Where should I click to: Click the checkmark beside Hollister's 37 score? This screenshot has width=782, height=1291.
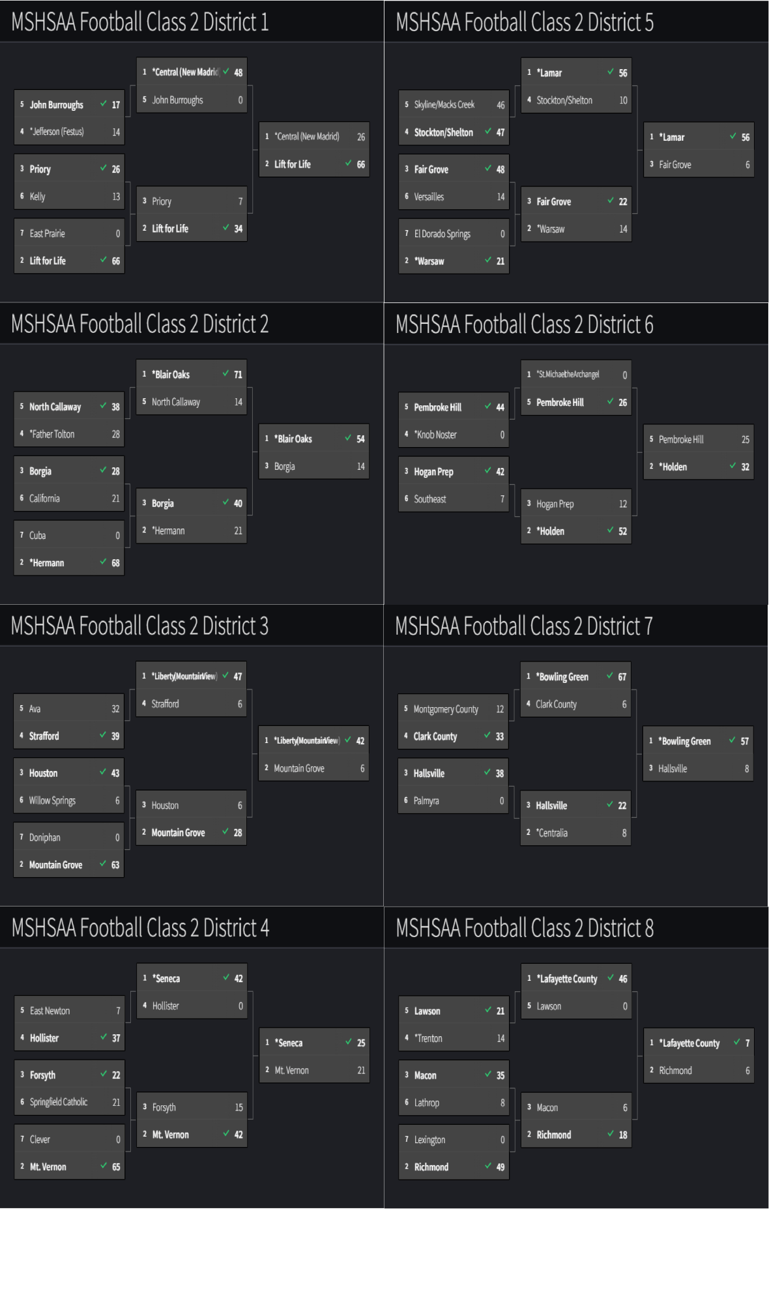point(104,1037)
